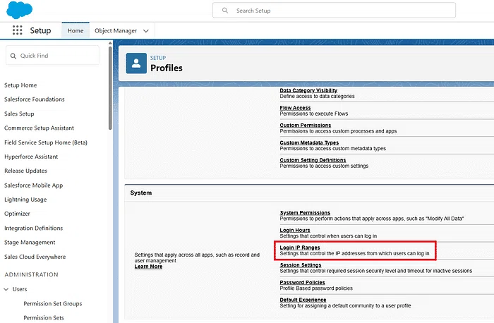Open the Flow Access link
The width and height of the screenshot is (494, 323).
[295, 108]
